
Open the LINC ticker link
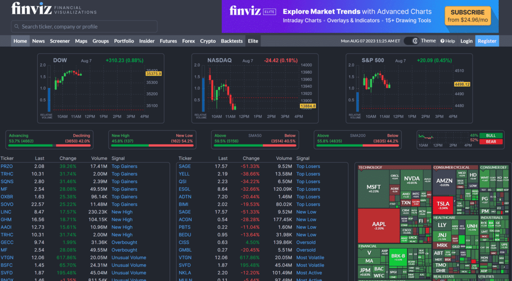6,212
